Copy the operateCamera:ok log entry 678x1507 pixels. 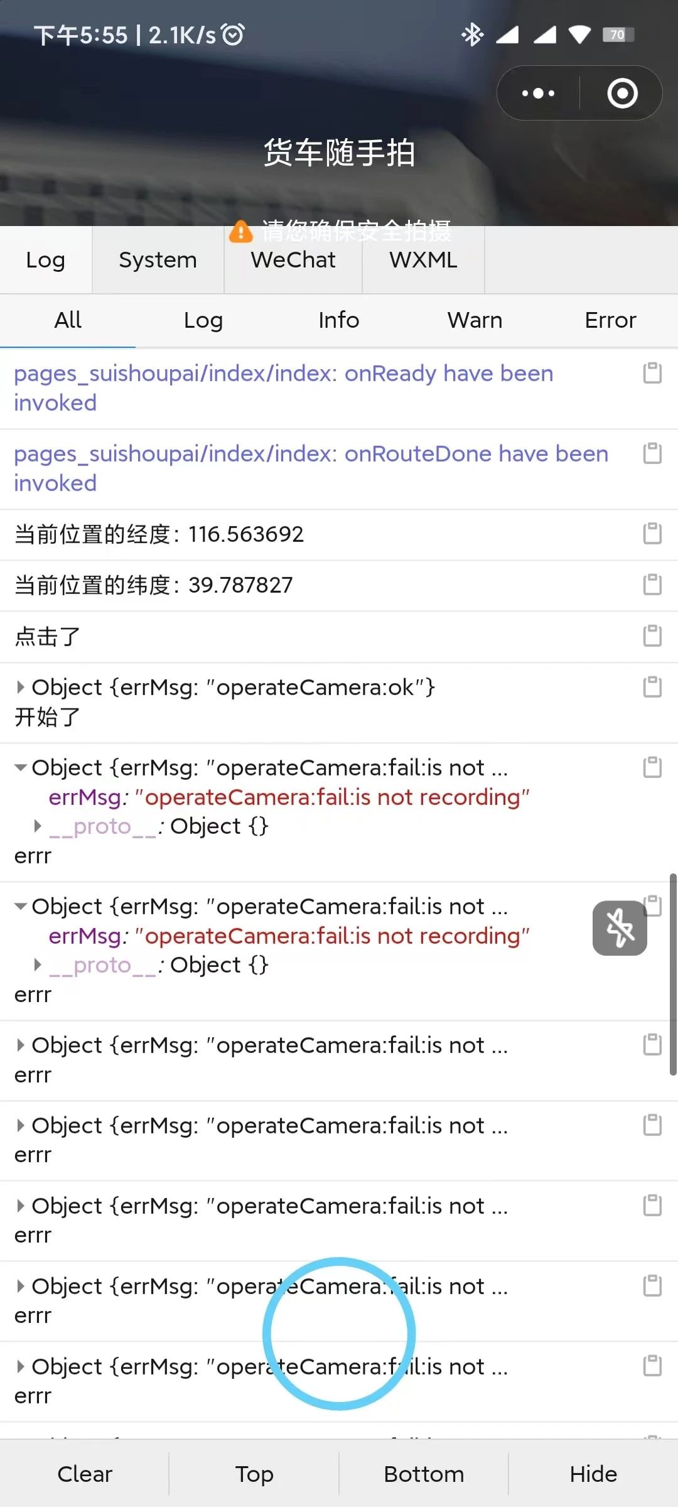click(652, 686)
